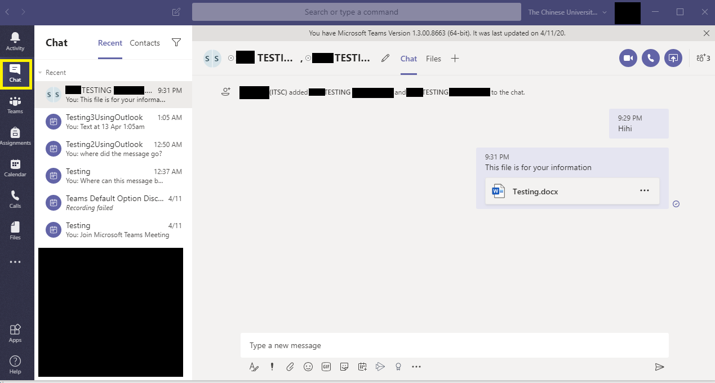Viewport: 715px width, 383px height.
Task: Add a new tab to the chat
Action: click(x=455, y=59)
